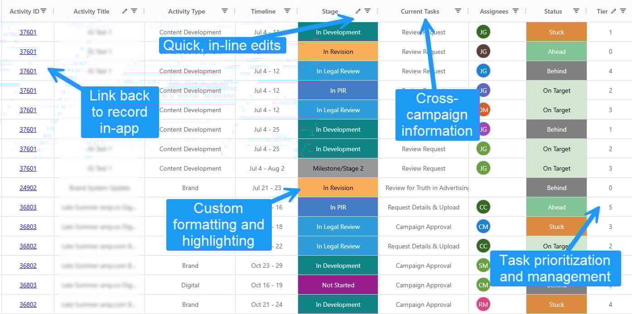This screenshot has width=632, height=314.
Task: Click the pencil icon beside Activity Title
Action: [125, 11]
